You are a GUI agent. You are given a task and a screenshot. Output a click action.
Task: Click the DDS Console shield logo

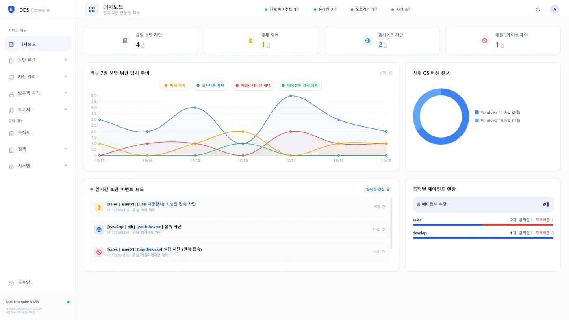pyautogui.click(x=11, y=10)
